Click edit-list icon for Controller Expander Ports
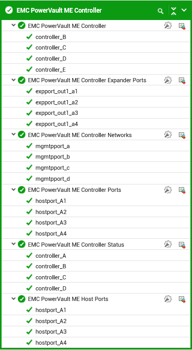This screenshot has width=192, height=350. [182, 80]
